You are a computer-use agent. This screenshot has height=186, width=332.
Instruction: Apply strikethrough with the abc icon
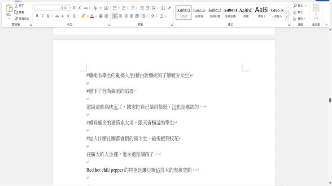pos(57,16)
